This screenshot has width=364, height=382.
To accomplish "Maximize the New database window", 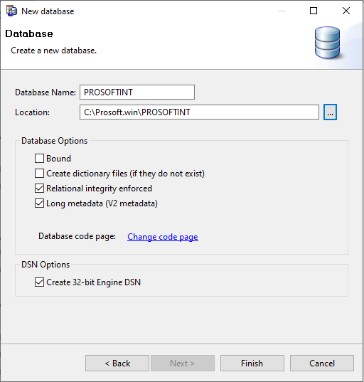I will (x=314, y=11).
